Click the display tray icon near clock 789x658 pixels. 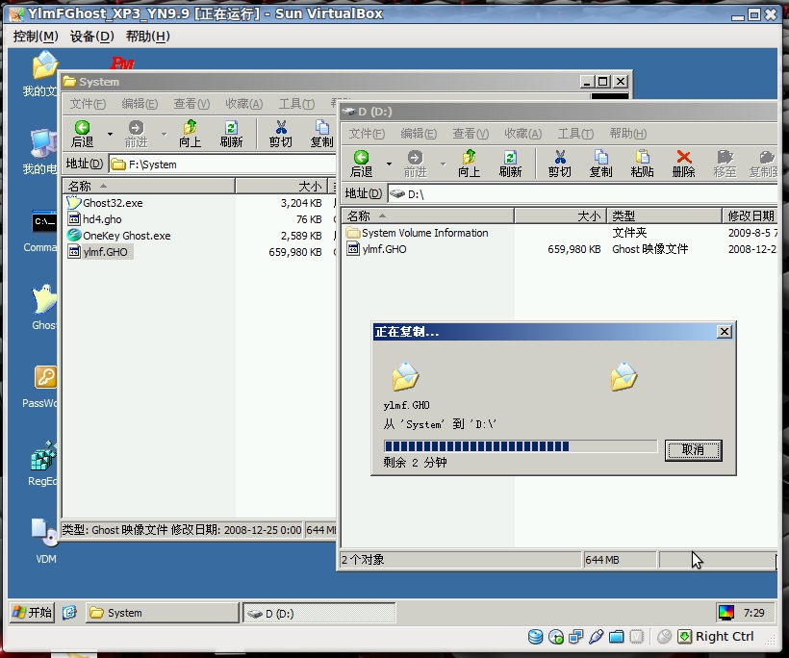click(x=726, y=613)
